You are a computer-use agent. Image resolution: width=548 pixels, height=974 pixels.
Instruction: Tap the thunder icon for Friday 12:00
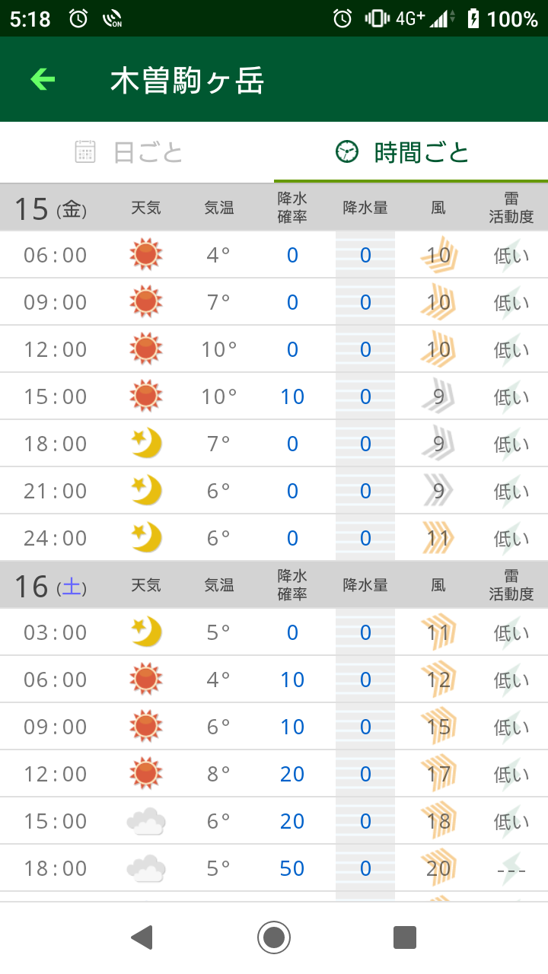pos(511,349)
